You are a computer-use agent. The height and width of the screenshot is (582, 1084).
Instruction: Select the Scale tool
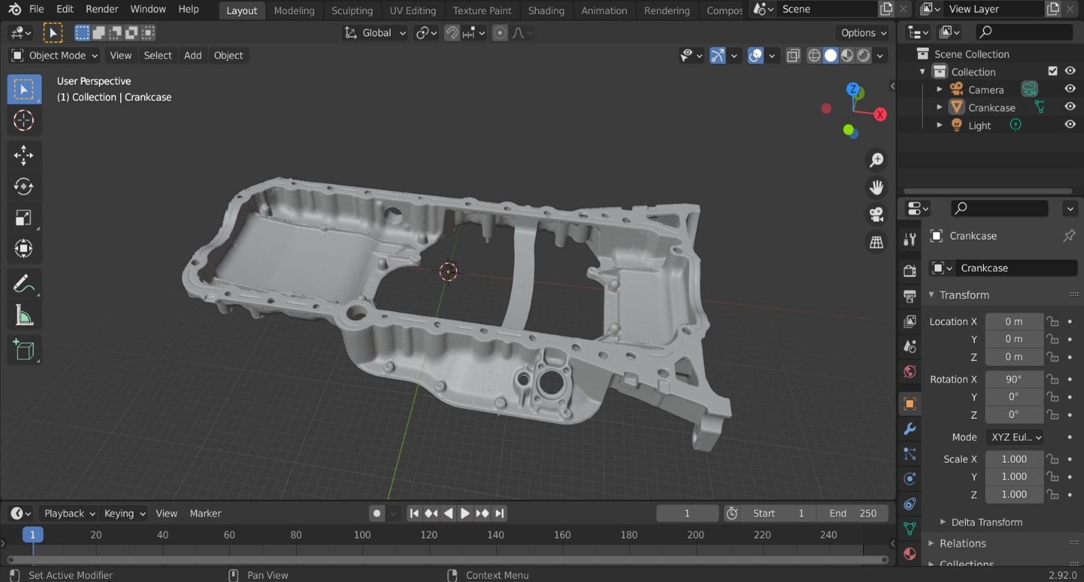pyautogui.click(x=24, y=218)
